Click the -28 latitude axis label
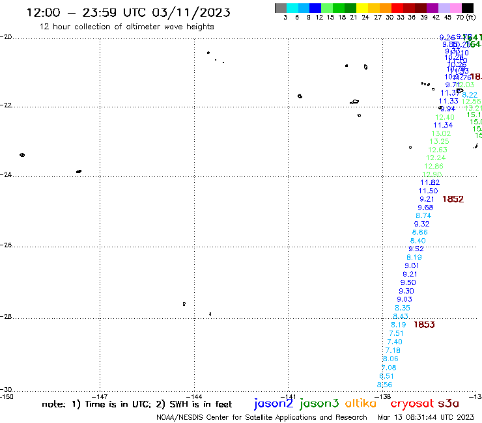Screen dimensions: 482x423 6,317
